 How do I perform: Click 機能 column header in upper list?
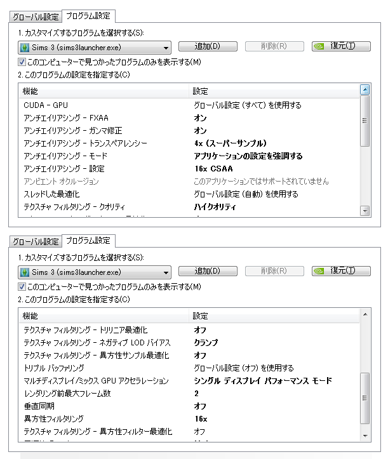(x=104, y=91)
